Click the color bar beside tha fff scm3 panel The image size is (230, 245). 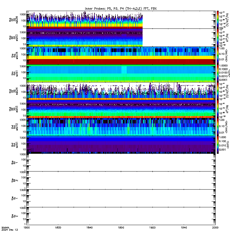pyautogui.click(x=218, y=38)
